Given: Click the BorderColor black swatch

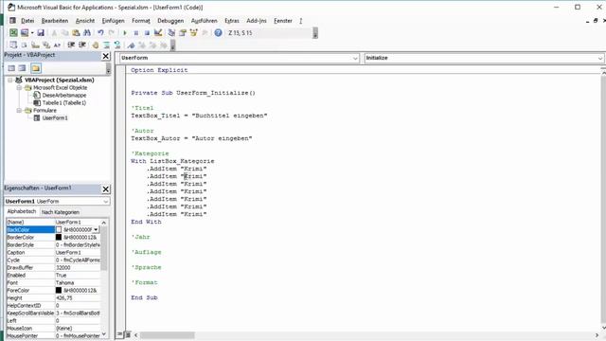Looking at the screenshot, I should 59,237.
